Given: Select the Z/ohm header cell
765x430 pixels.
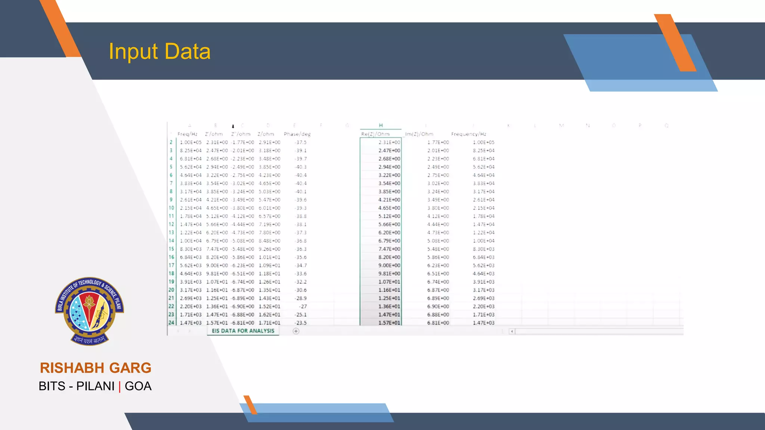Looking at the screenshot, I should pos(266,134).
